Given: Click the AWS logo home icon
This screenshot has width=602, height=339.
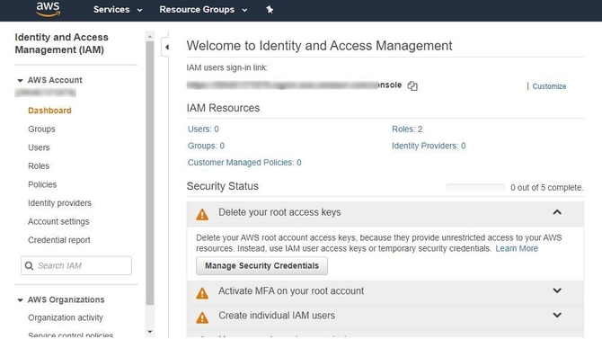Looking at the screenshot, I should point(48,9).
